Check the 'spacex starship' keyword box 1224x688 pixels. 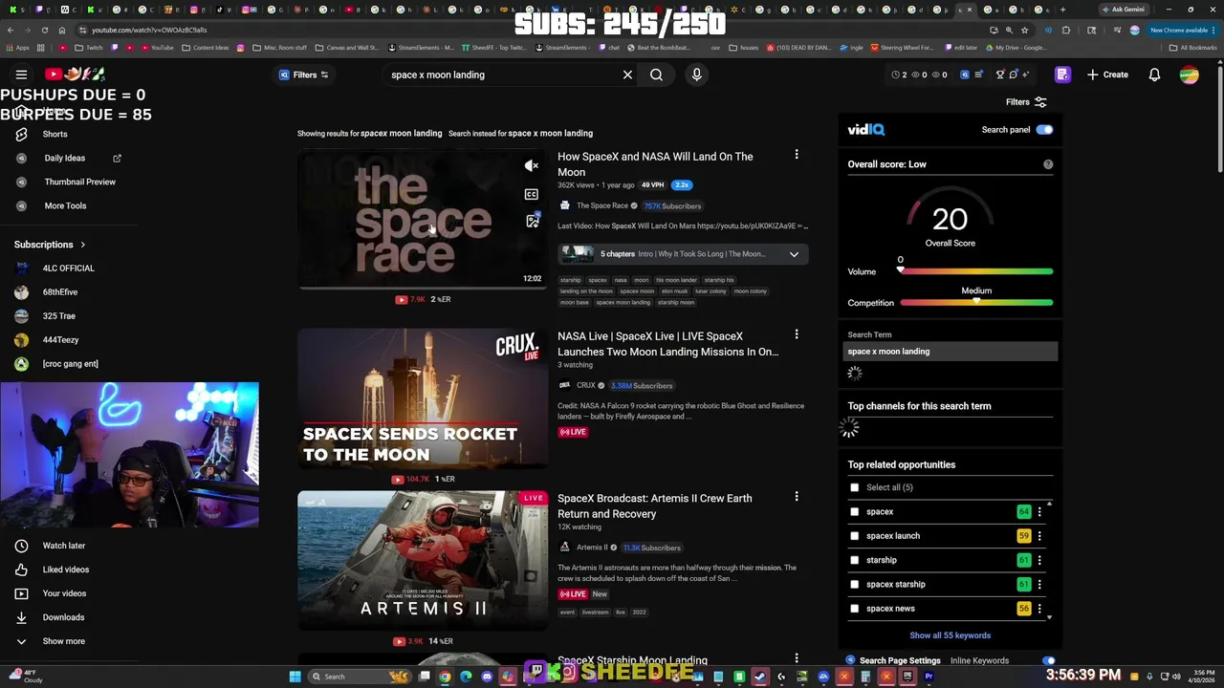855,585
